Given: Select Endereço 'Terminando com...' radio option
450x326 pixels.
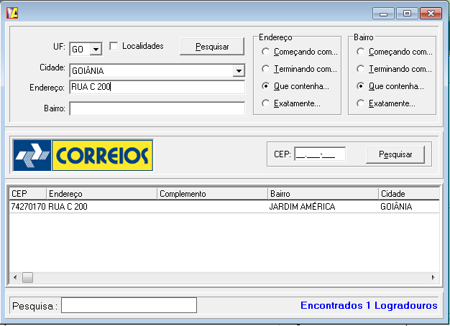Looking at the screenshot, I should (x=267, y=69).
